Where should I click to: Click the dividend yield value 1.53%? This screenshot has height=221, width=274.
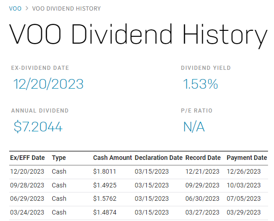click(201, 84)
